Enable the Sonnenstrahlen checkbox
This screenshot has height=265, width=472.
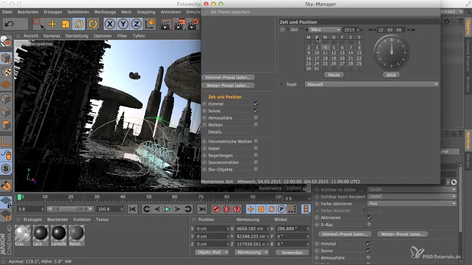tap(256, 162)
